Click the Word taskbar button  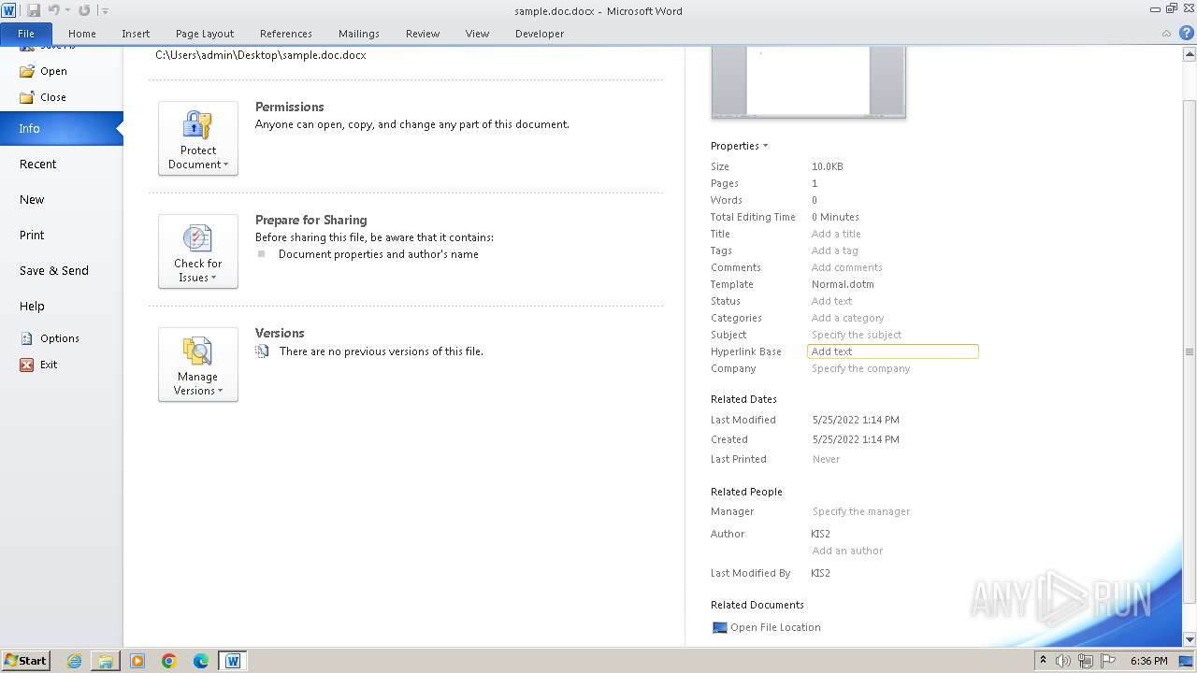(x=233, y=661)
